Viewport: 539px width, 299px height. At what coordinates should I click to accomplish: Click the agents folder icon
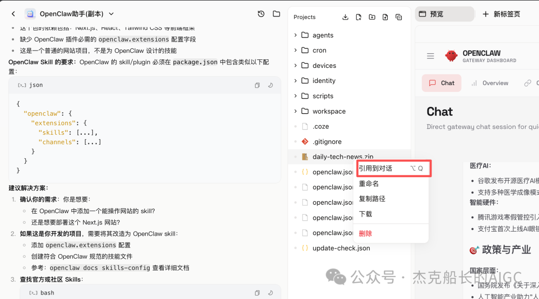pos(305,35)
